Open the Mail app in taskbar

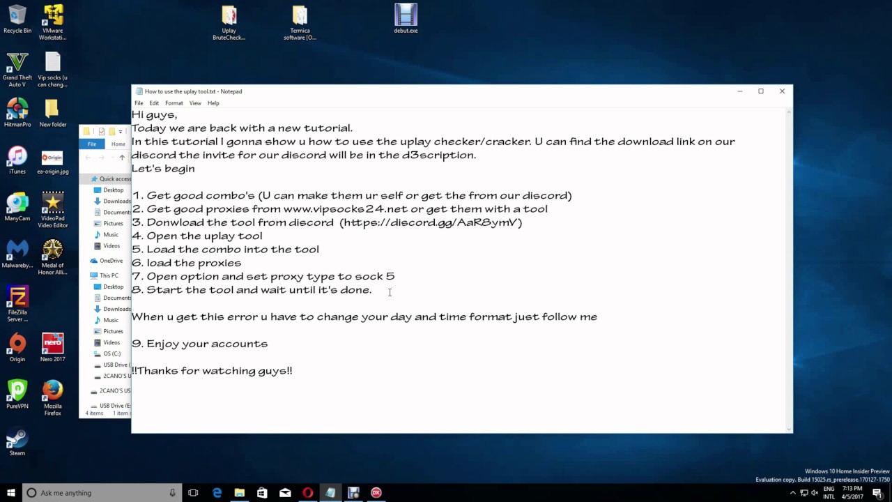[285, 493]
